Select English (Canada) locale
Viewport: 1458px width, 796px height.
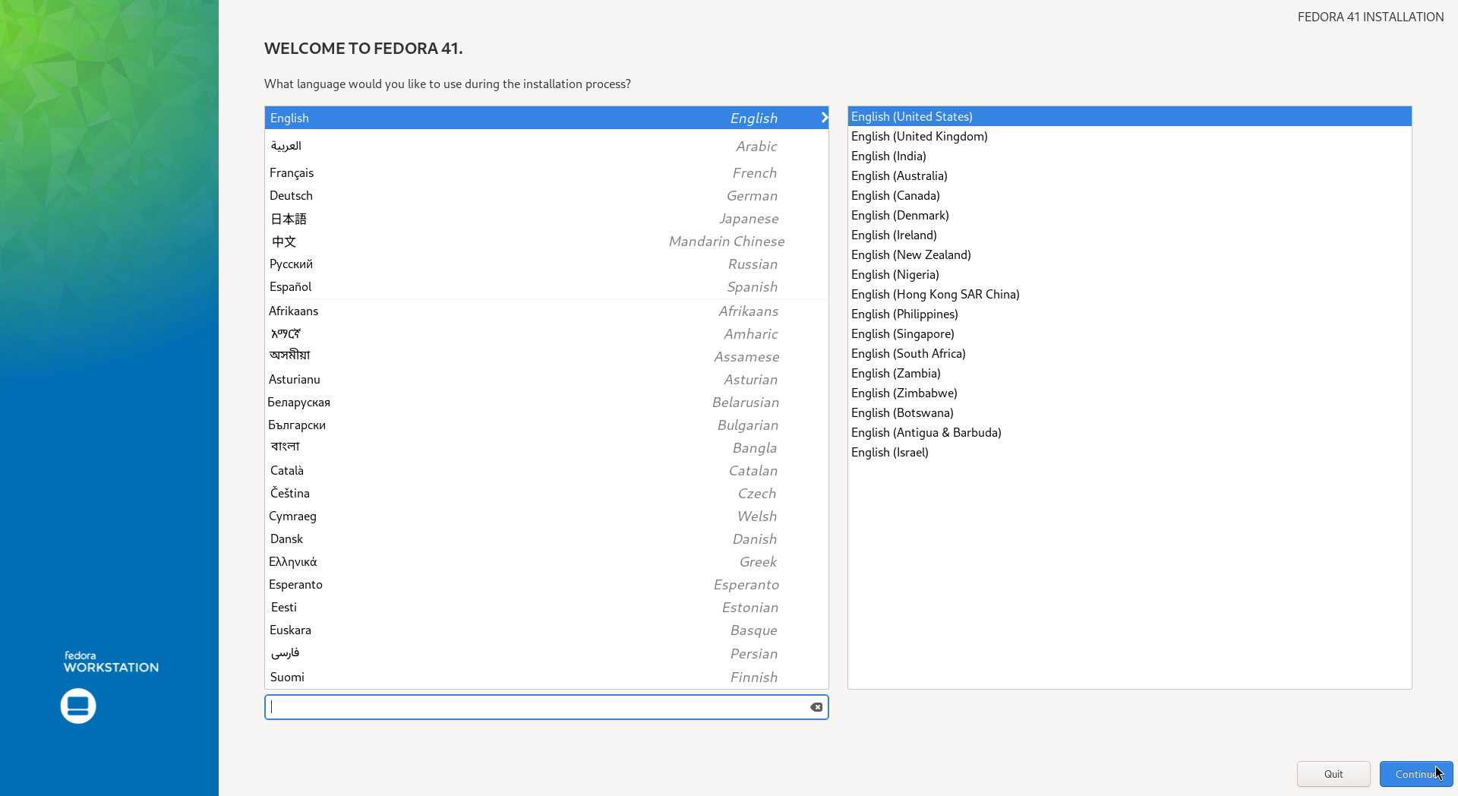click(x=1129, y=195)
